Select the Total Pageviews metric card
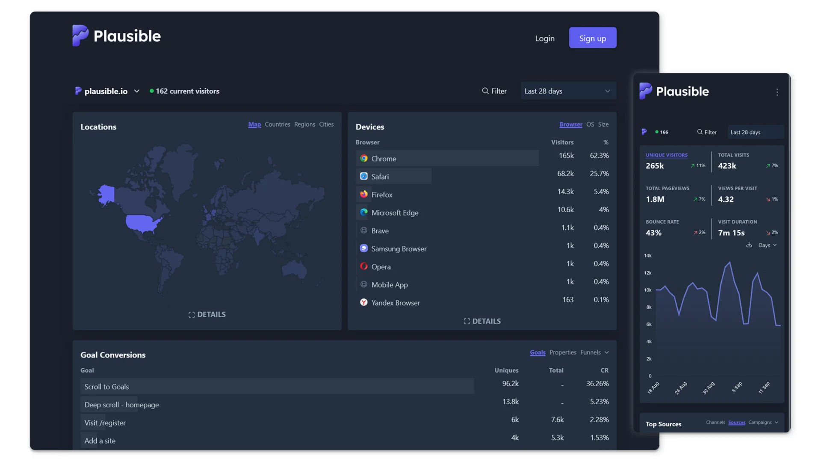This screenshot has width=821, height=462. (675, 195)
